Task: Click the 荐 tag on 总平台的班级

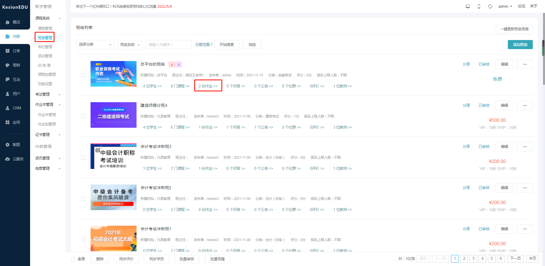Action: click(172, 64)
